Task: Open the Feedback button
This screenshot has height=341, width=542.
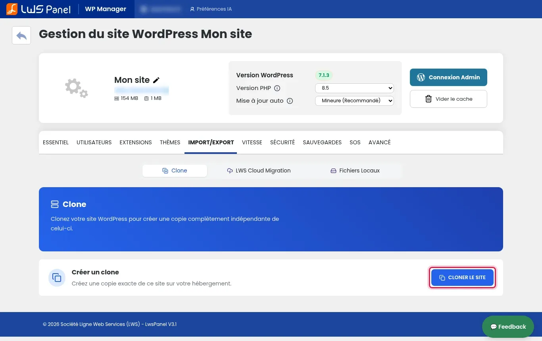Action: click(508, 327)
